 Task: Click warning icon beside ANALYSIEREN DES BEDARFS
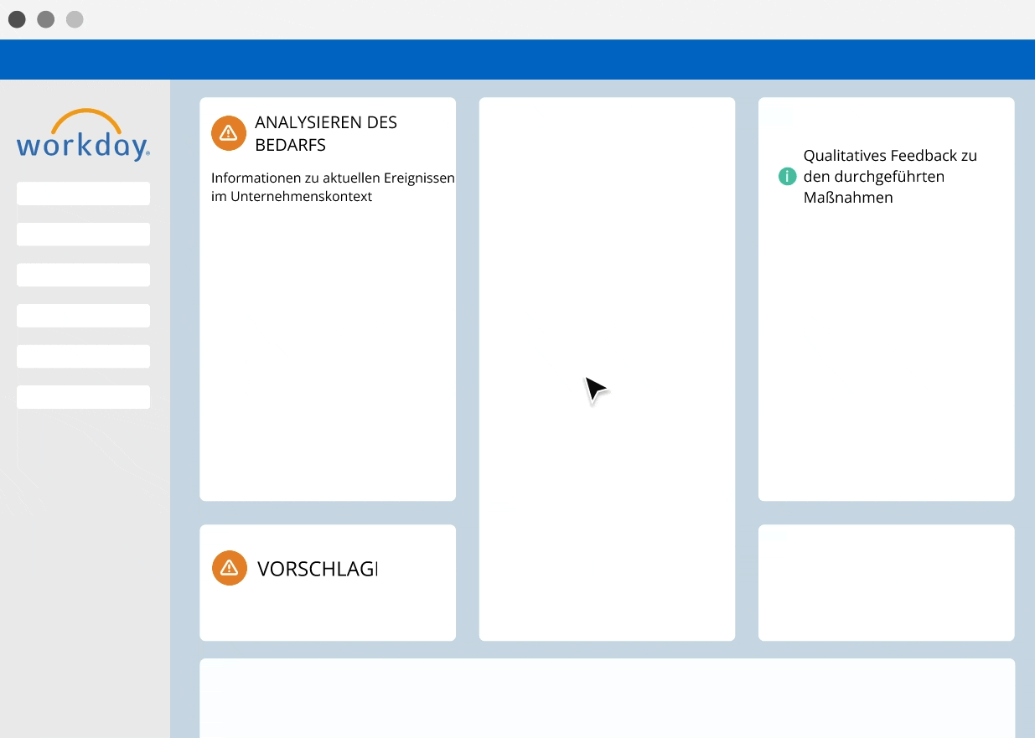(x=228, y=133)
